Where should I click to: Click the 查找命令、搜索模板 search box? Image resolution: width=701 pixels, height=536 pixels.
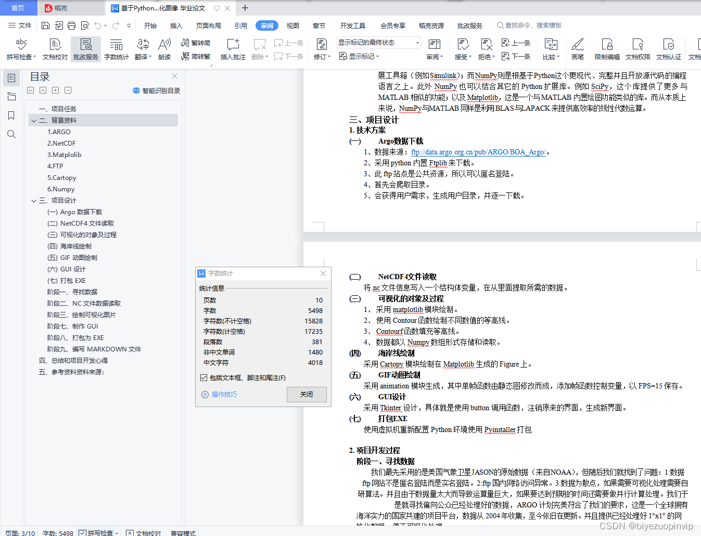click(x=529, y=25)
